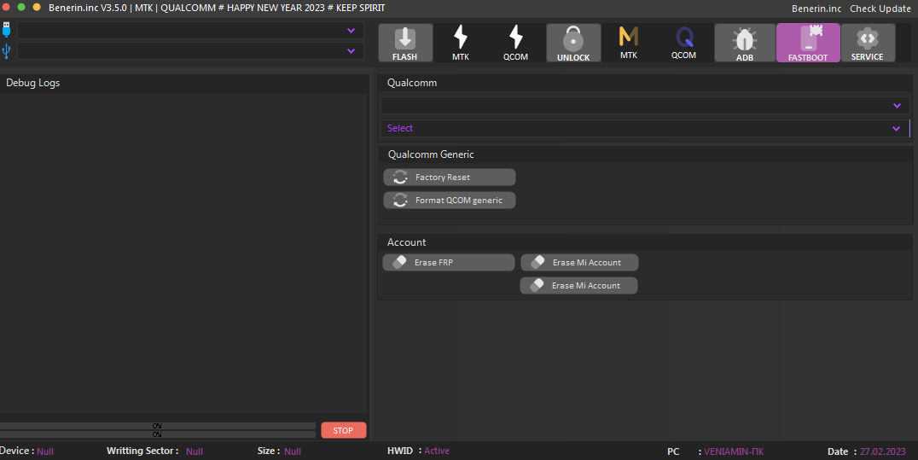Open the FLASH section icon
Screen dimensions: 918x460
(x=405, y=43)
